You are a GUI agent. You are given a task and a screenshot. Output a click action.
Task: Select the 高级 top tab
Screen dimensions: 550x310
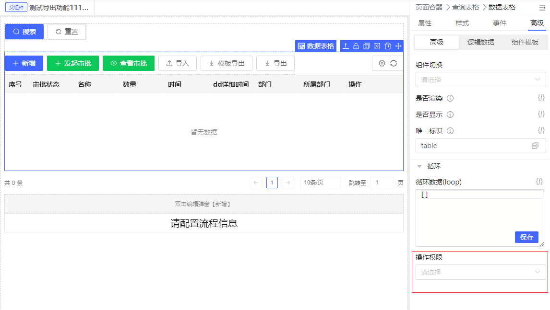pyautogui.click(x=537, y=23)
